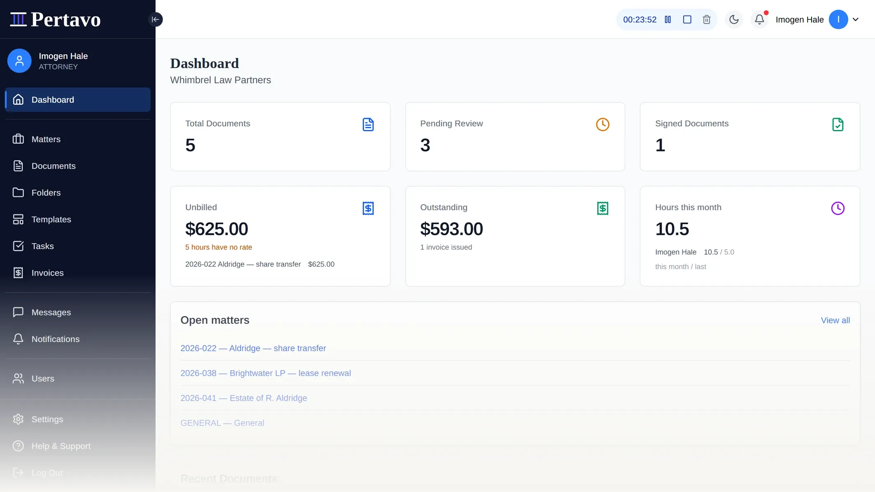Click the Signed Documents check-file icon
The image size is (875, 492).
point(838,124)
